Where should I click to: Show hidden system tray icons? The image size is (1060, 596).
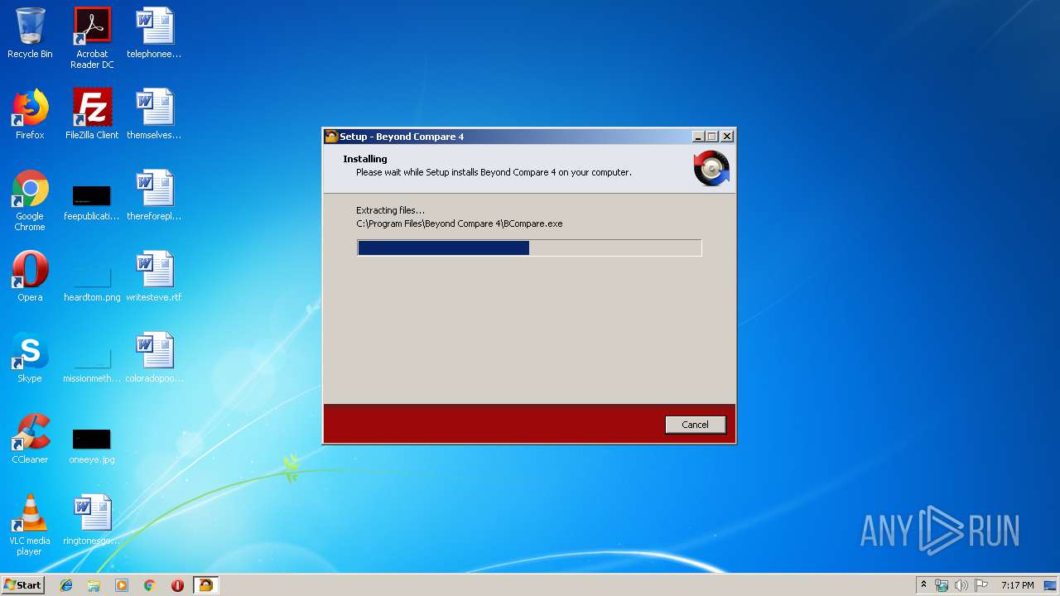923,585
